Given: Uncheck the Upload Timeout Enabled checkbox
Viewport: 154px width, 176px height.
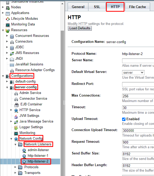Looking at the screenshot, I should point(124,119).
